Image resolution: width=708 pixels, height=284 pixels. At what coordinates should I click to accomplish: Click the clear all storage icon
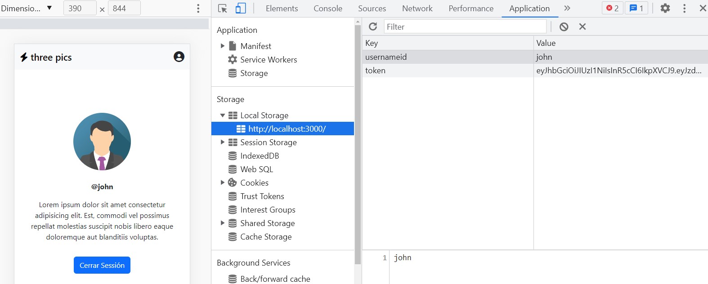(x=564, y=27)
